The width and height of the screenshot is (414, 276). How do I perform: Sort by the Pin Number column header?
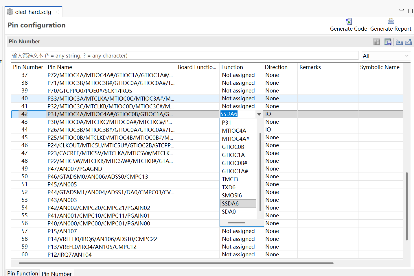pyautogui.click(x=28, y=67)
